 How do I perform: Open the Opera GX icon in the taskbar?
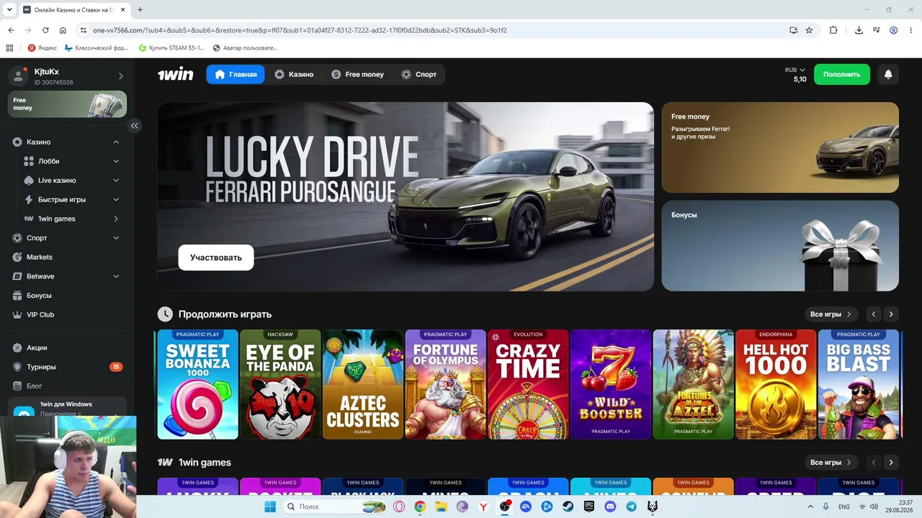(x=398, y=506)
